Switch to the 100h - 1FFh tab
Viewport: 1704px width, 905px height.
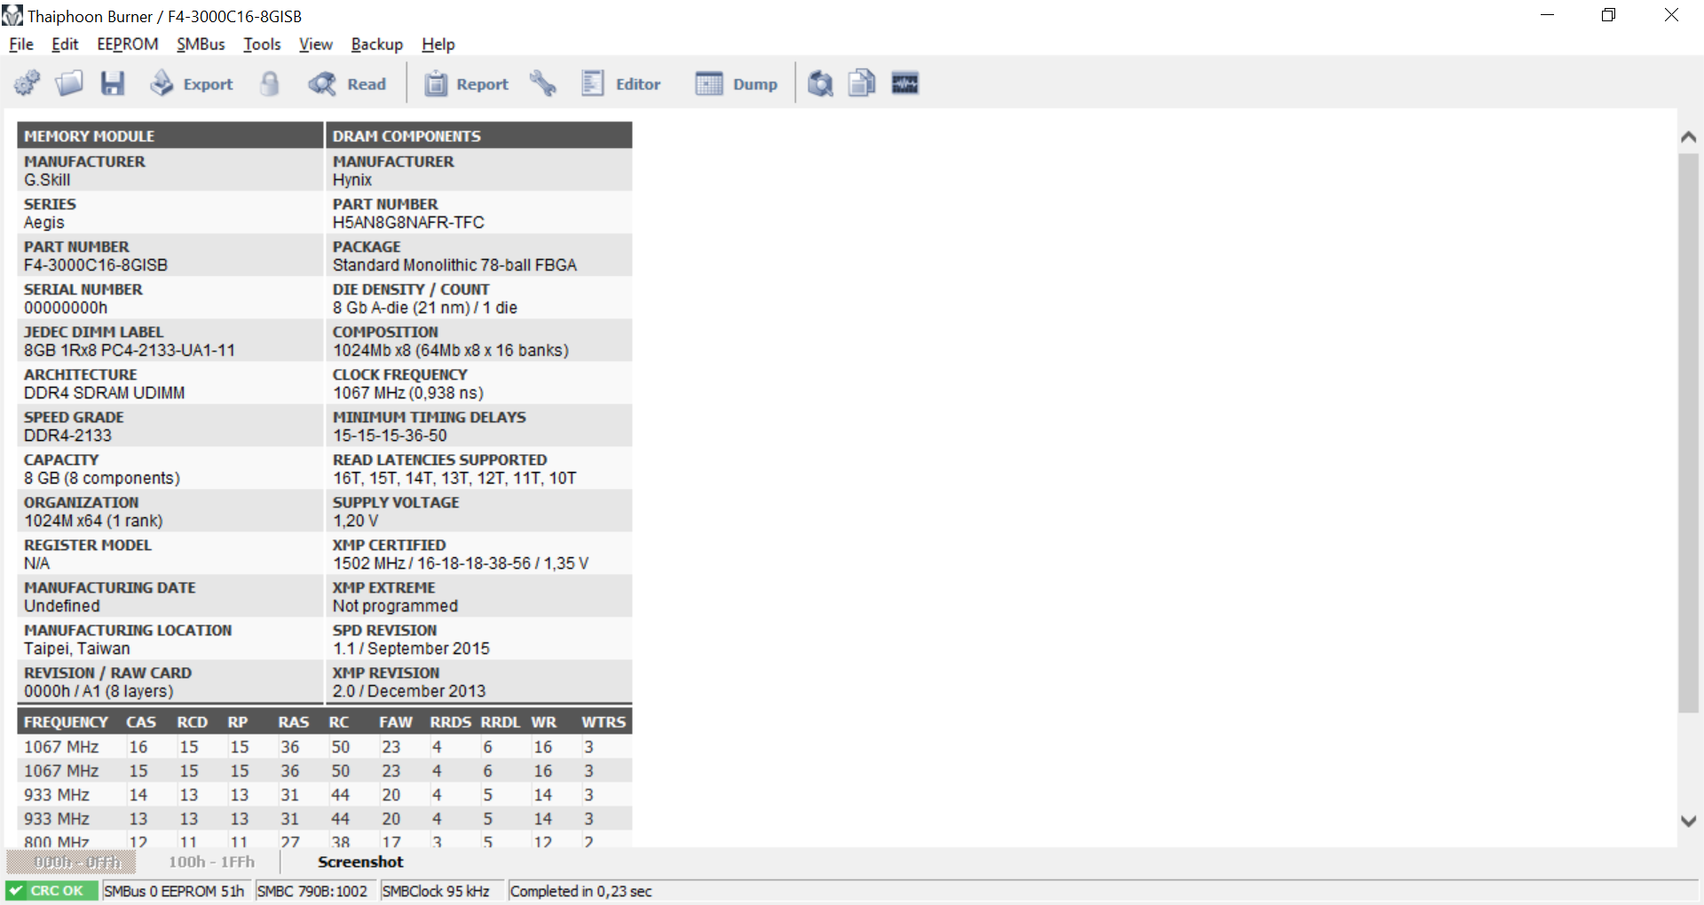pos(211,862)
